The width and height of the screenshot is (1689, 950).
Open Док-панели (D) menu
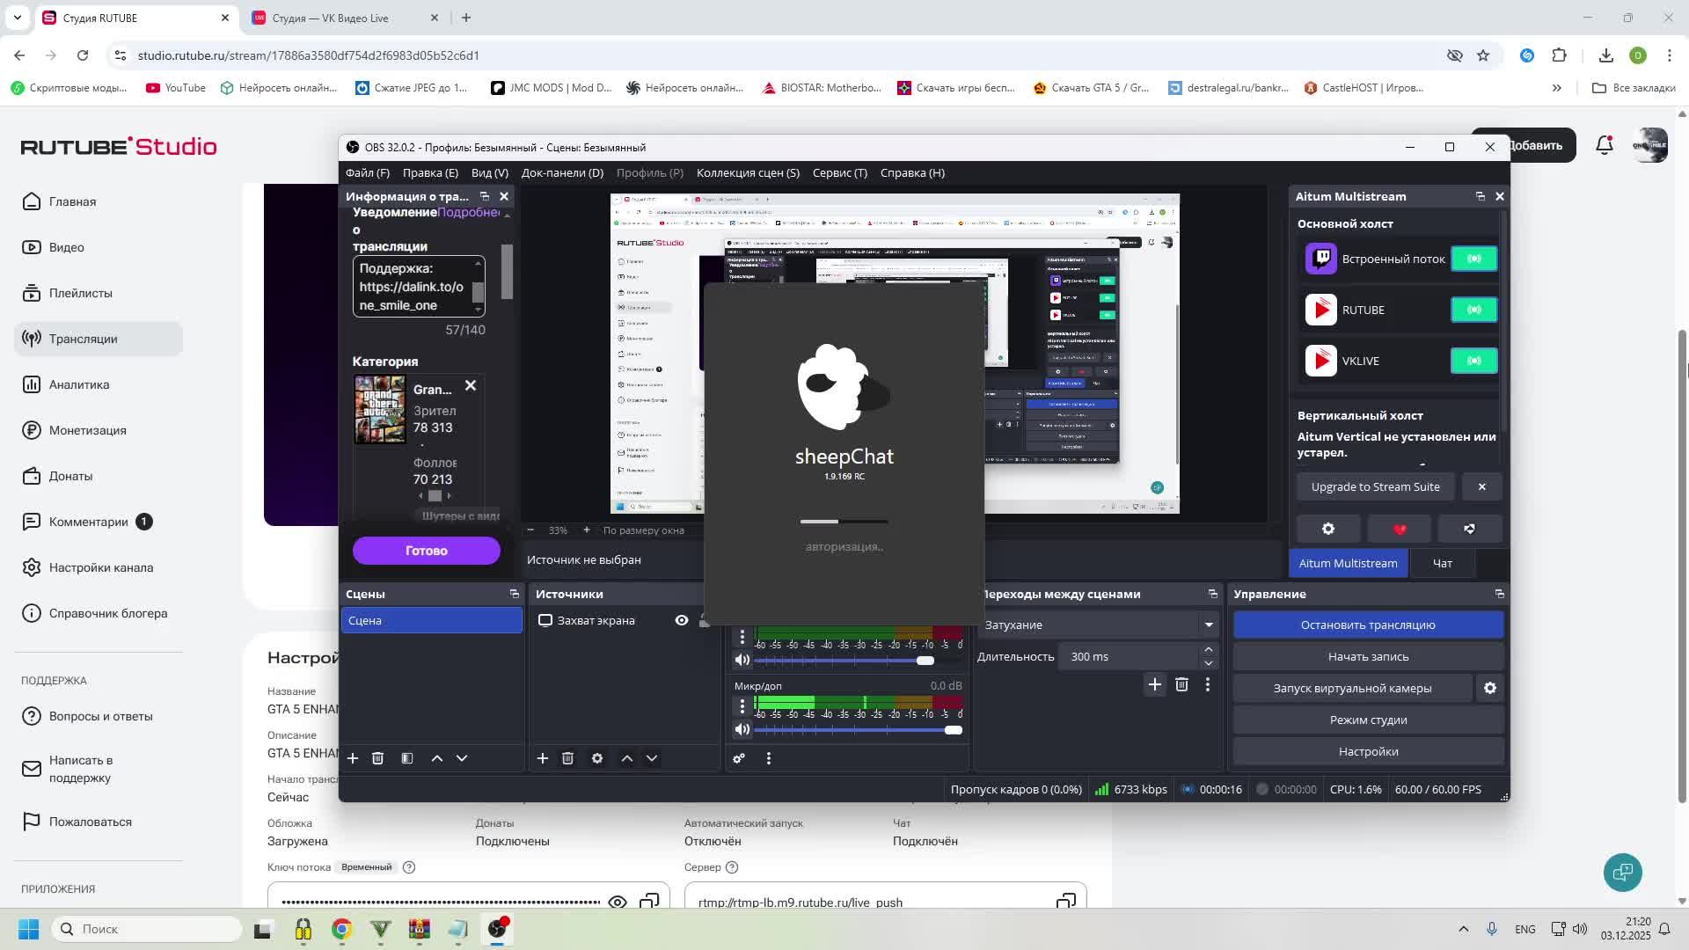[562, 173]
